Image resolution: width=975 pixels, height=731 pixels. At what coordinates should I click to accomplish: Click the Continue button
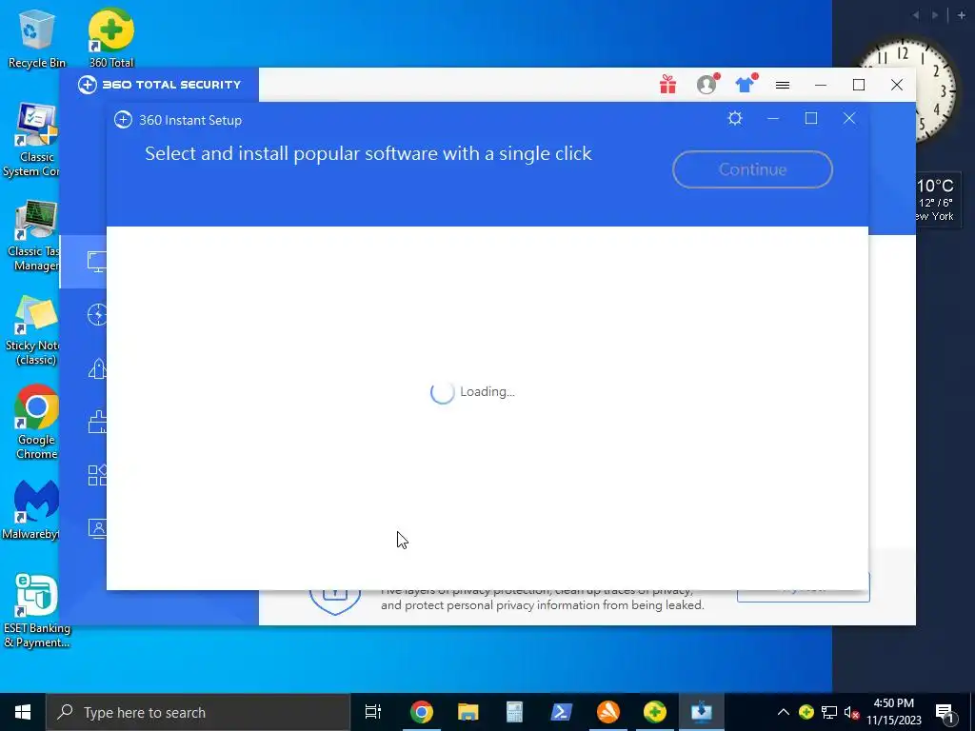752,169
